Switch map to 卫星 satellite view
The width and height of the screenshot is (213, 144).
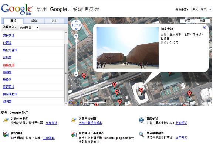pyautogui.click(x=187, y=21)
